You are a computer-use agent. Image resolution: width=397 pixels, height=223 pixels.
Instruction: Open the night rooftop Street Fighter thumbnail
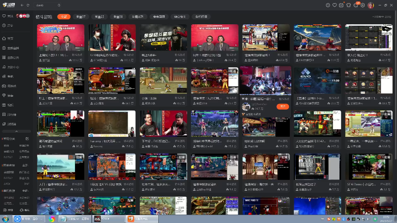pyautogui.click(x=317, y=38)
